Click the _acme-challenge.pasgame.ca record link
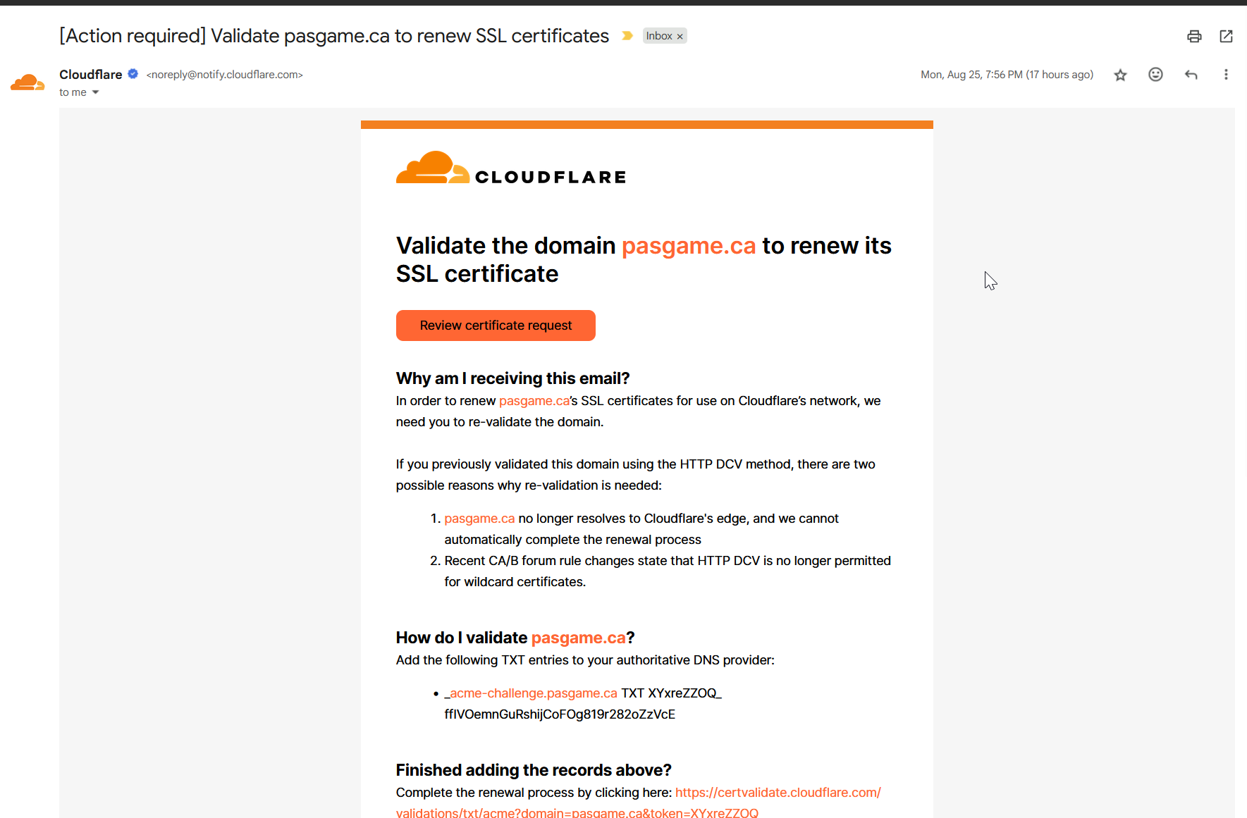 tap(531, 693)
